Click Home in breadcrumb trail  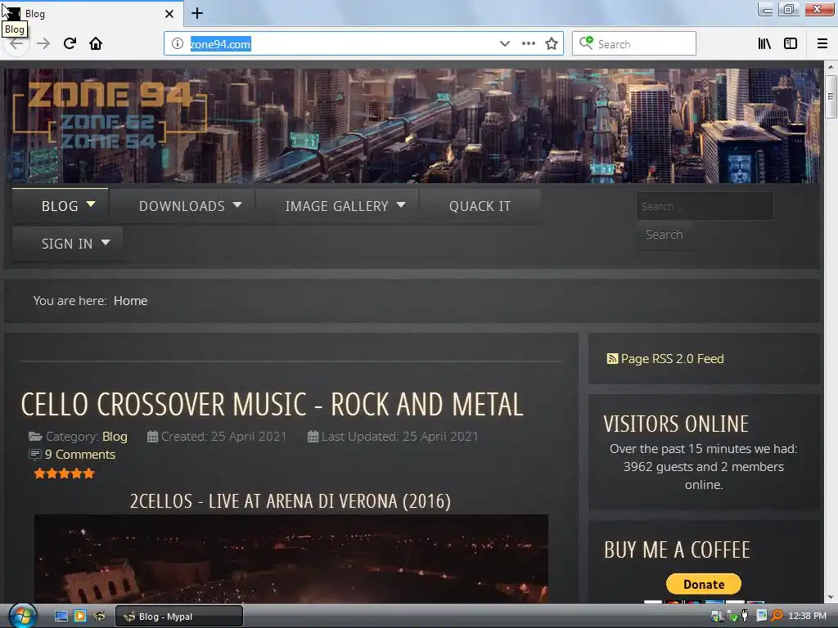tap(130, 301)
